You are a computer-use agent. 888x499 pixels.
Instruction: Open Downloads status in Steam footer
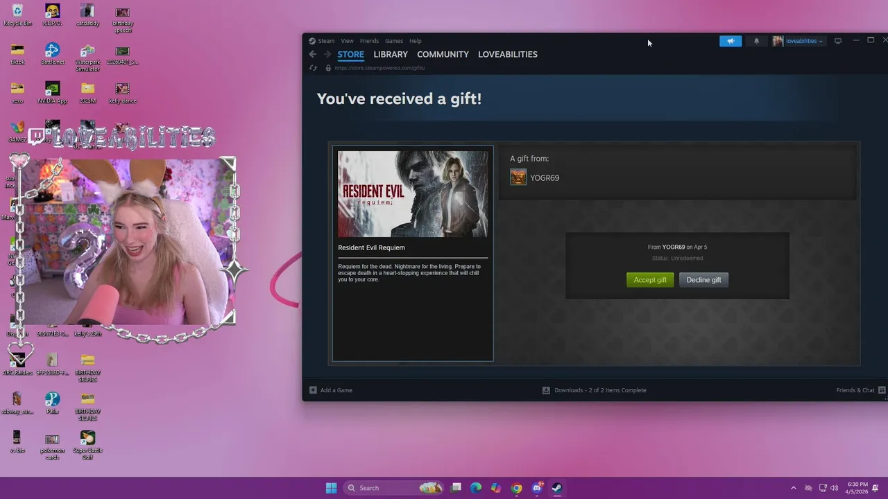click(x=595, y=390)
